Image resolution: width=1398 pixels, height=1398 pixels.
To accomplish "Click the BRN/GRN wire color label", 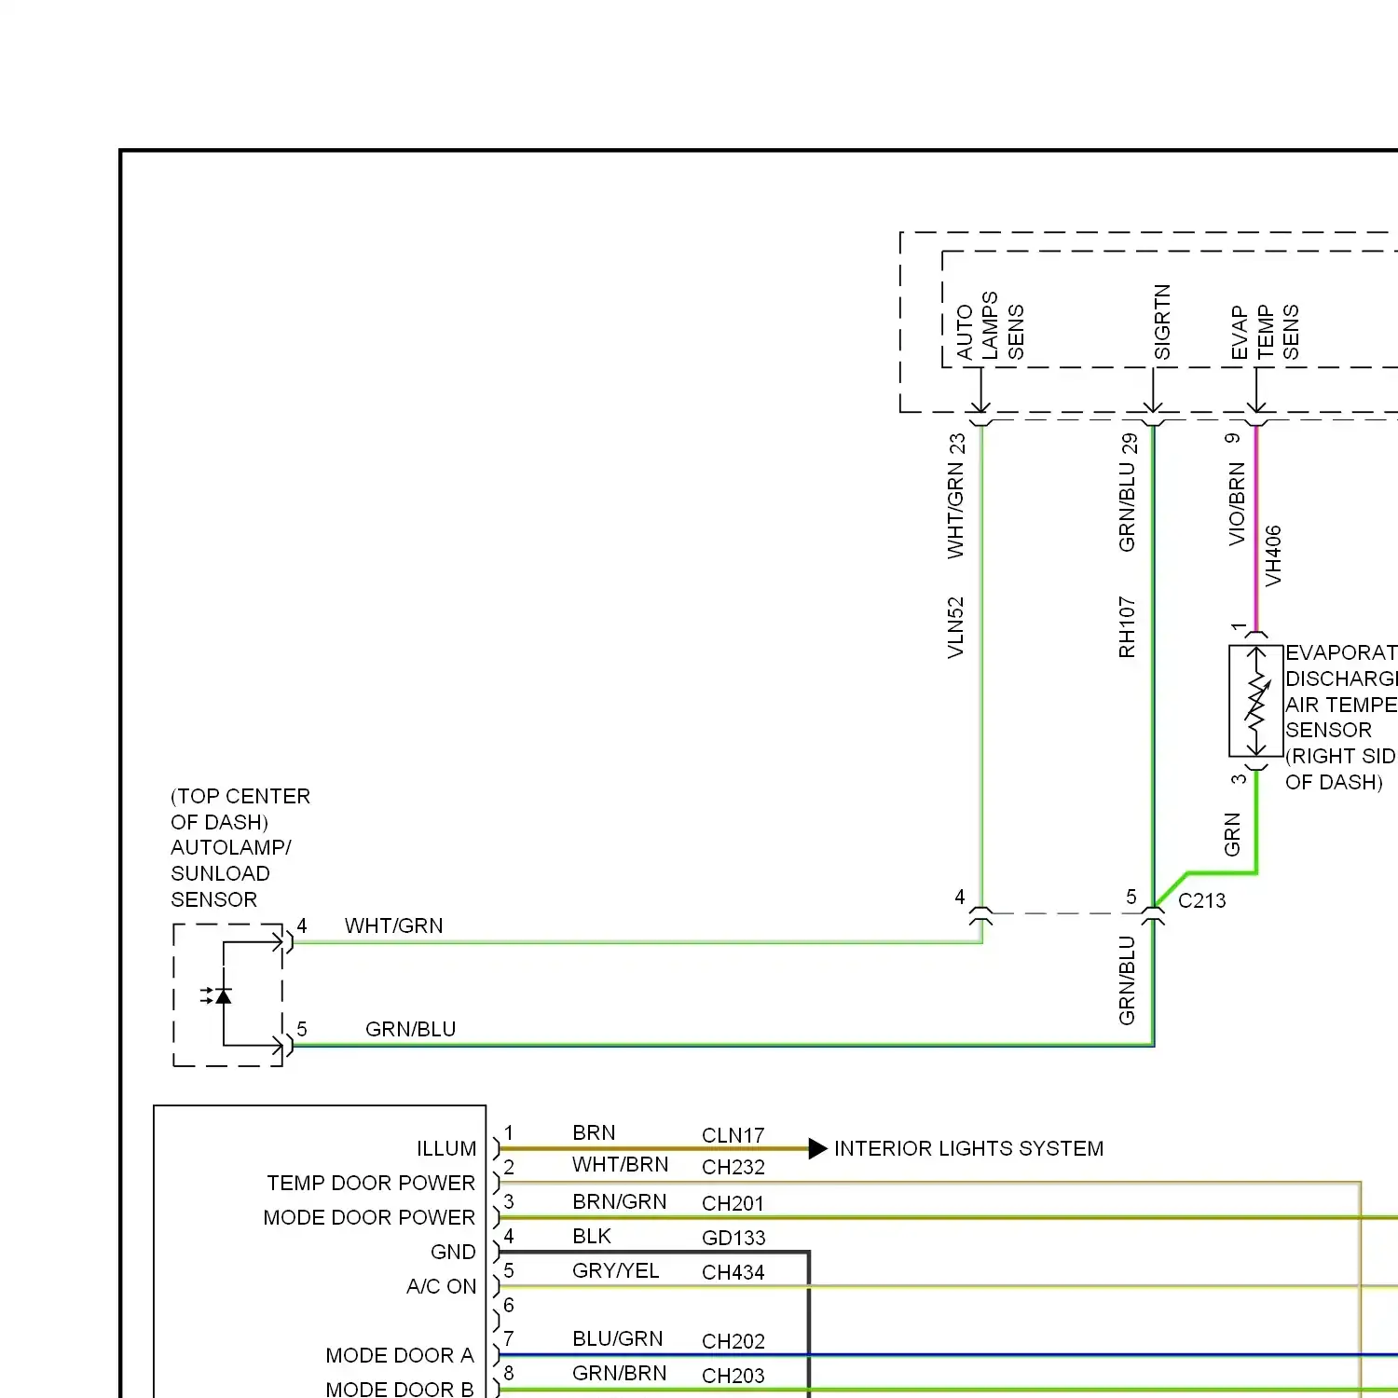I will [x=619, y=1202].
